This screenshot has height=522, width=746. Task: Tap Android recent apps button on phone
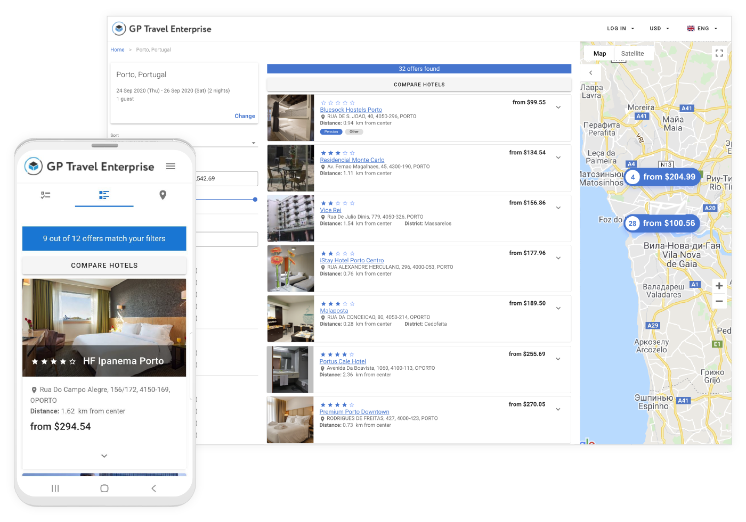[55, 488]
